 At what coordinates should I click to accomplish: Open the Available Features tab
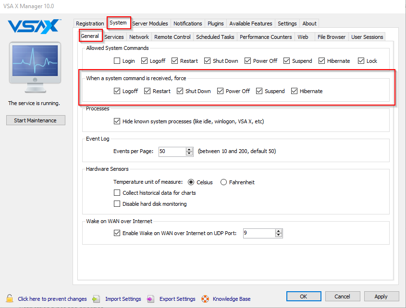point(251,24)
